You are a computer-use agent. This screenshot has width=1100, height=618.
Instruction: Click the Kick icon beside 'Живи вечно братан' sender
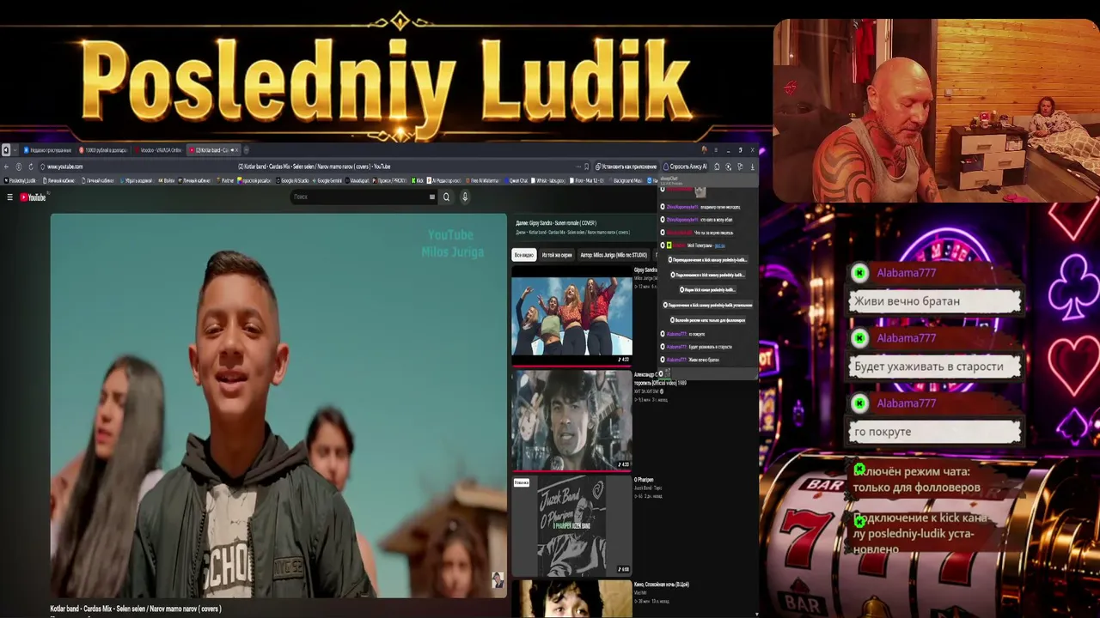click(859, 273)
